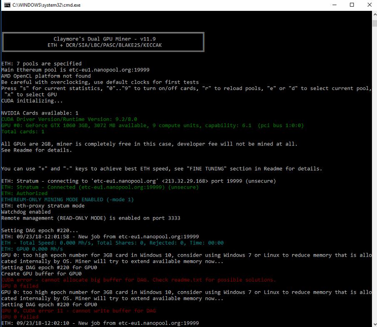Click the "09/23/18-12:02:10 - New job" line
Viewport: 377px width, 327px height.
pos(100,323)
